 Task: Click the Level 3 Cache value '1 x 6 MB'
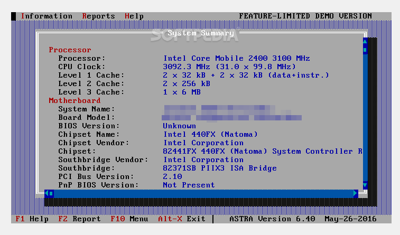click(182, 92)
